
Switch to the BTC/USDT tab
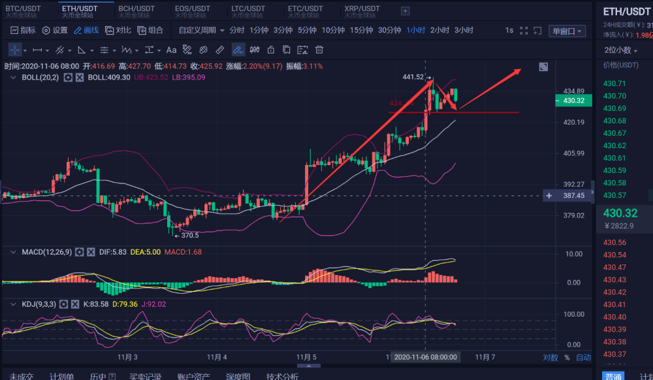click(24, 11)
